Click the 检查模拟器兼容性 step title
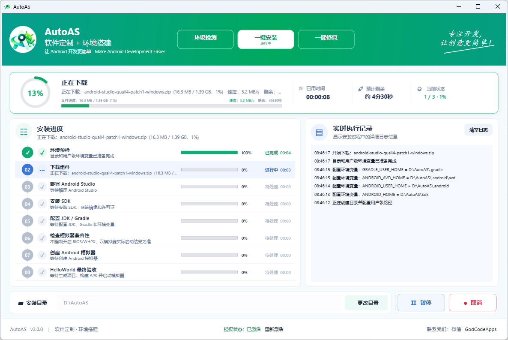Viewport: 508px width, 340px height. point(70,235)
